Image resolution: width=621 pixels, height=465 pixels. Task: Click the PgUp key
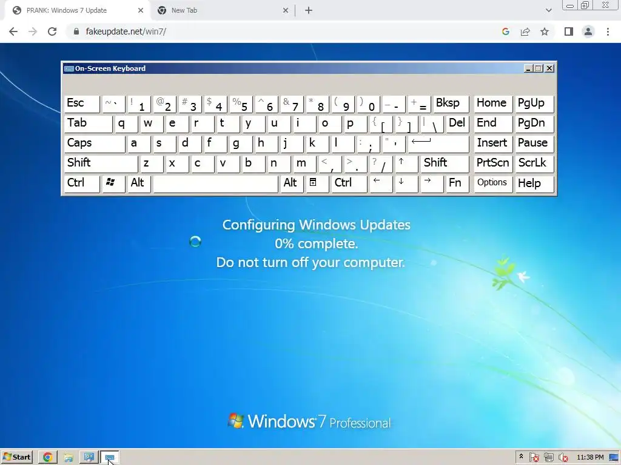click(534, 104)
